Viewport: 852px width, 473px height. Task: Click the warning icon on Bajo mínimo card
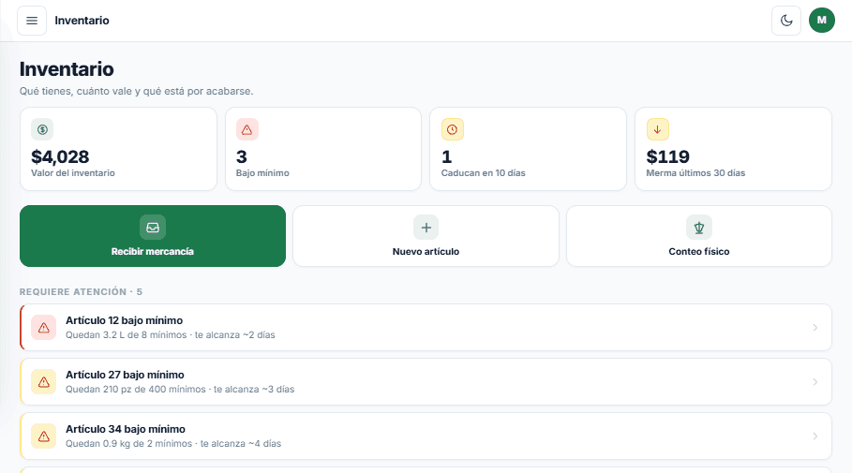pos(247,130)
